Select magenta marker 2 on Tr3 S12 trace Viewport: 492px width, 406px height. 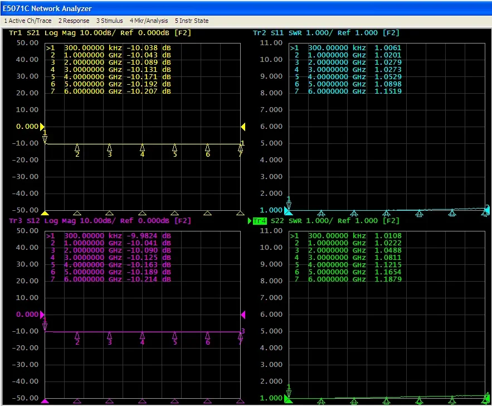tap(77, 339)
